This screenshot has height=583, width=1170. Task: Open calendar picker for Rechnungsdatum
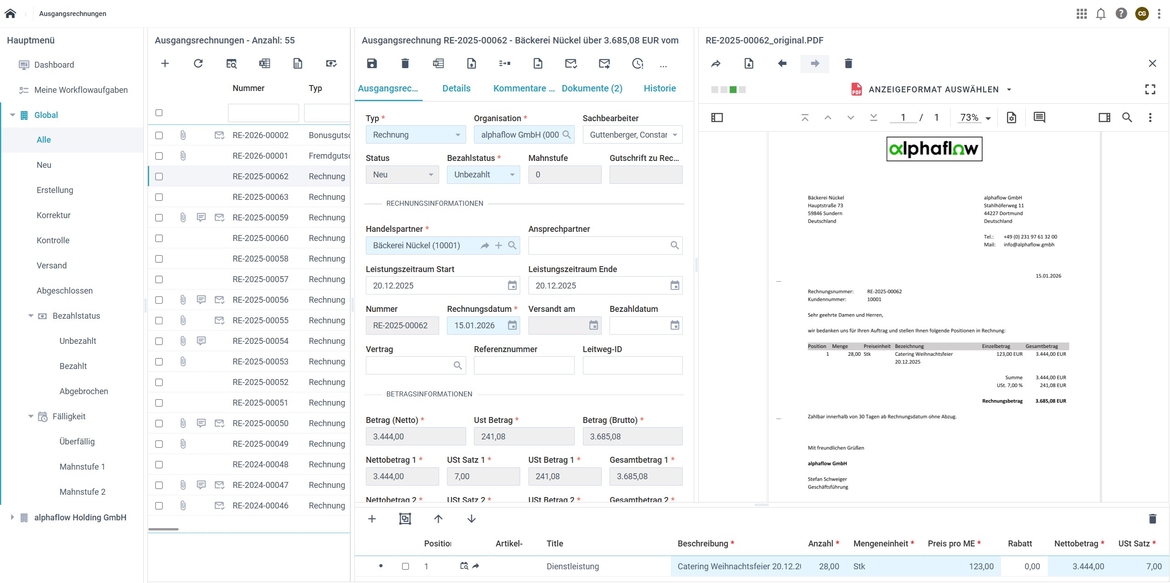click(x=512, y=326)
